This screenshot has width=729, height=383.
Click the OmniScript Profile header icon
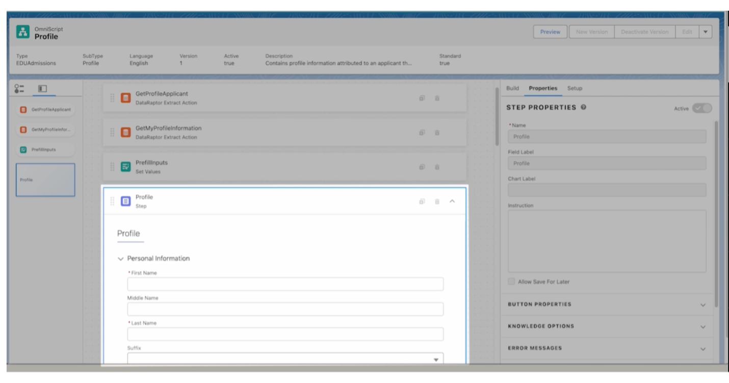pyautogui.click(x=22, y=33)
